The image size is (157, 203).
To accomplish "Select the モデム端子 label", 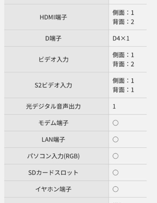I will pos(54,123).
